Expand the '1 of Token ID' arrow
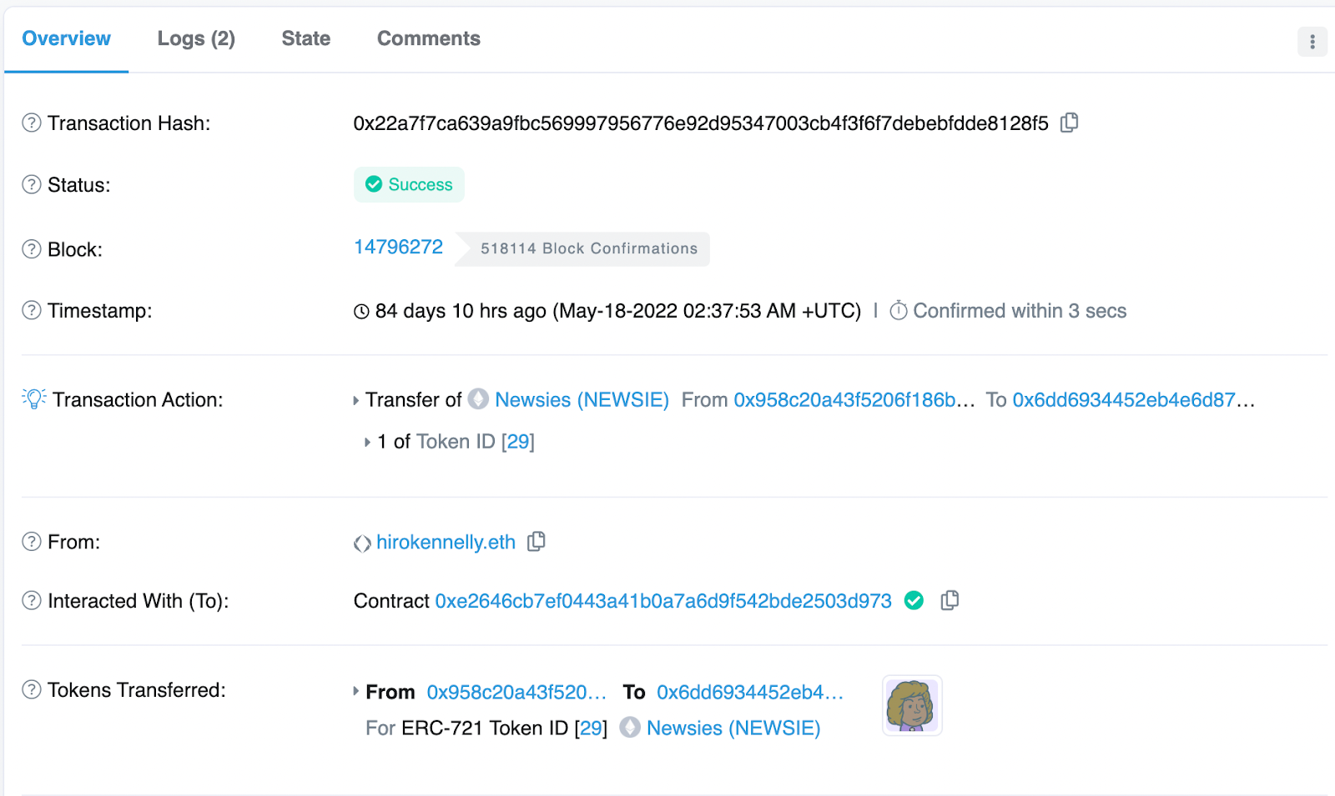Image resolution: width=1335 pixels, height=796 pixels. (367, 442)
